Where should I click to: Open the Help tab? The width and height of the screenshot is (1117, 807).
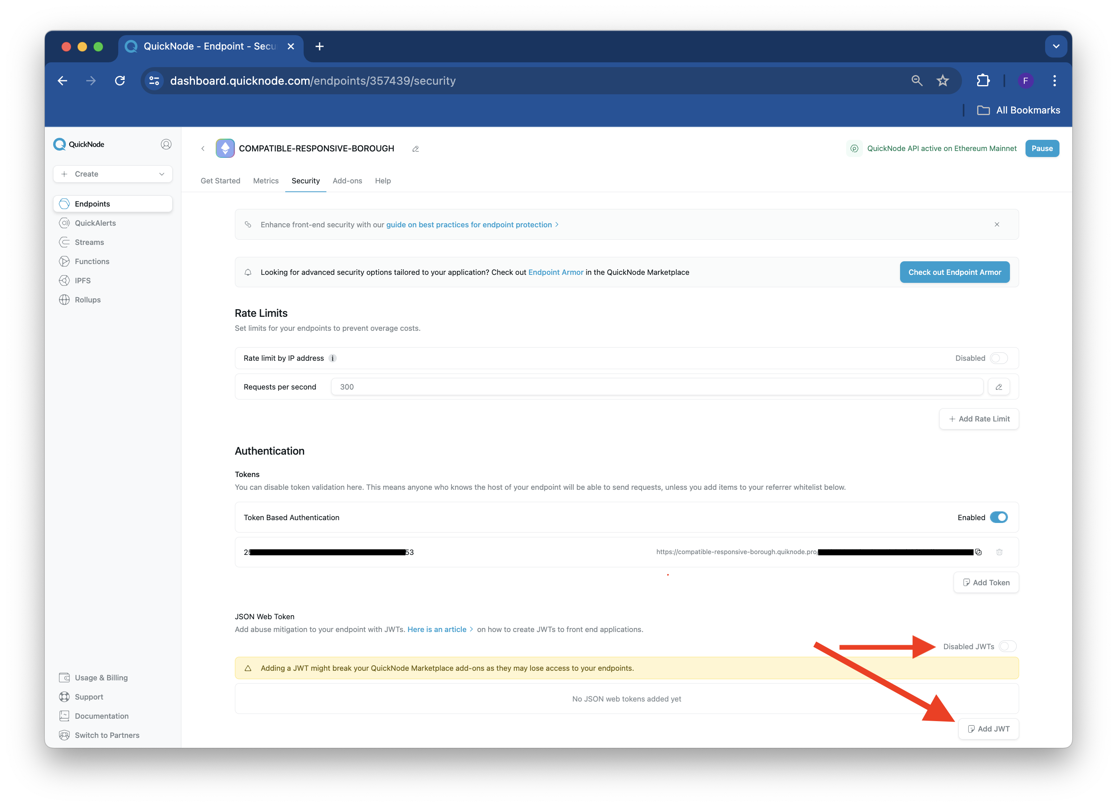383,181
